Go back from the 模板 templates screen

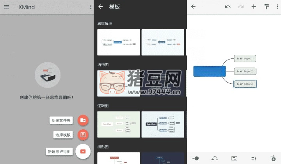(x=101, y=7)
